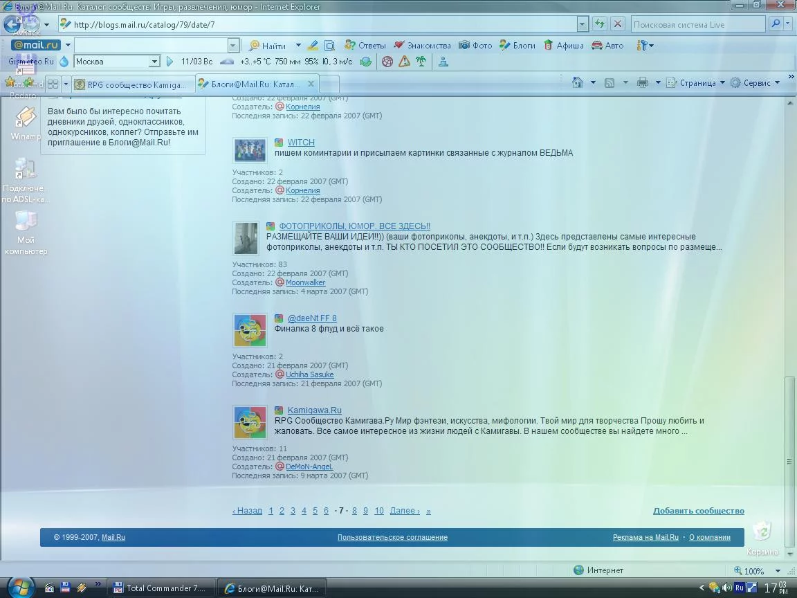797x598 pixels.
Task: Click the RSS feeds icon in command bar
Action: [610, 82]
